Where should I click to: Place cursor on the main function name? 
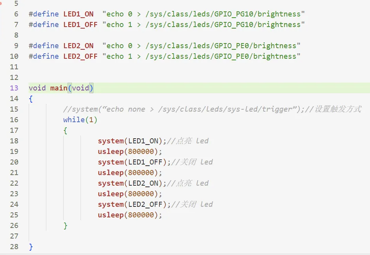(x=59, y=88)
